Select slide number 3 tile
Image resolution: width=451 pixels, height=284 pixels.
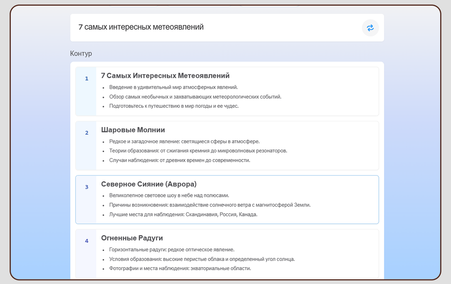87,187
